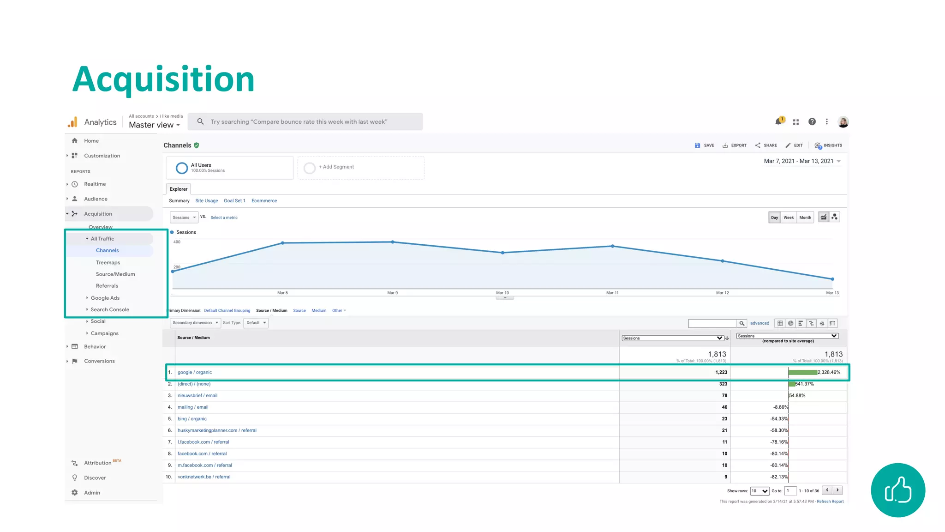
Task: Switch chart to Week view
Action: tap(789, 218)
